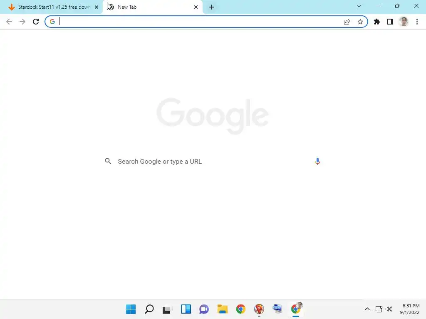Go back to the previous page
Viewport: 426px width, 319px height.
click(x=9, y=22)
